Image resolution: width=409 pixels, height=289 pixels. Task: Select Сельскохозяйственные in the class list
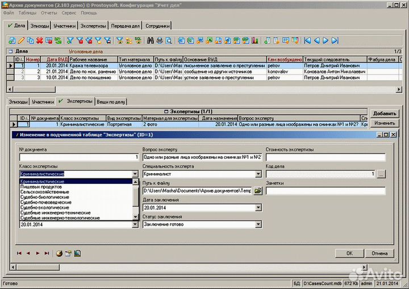click(x=45, y=192)
